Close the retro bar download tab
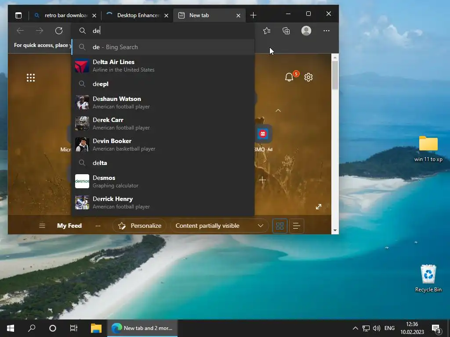Screen dimensions: 450x337 (94, 15)
